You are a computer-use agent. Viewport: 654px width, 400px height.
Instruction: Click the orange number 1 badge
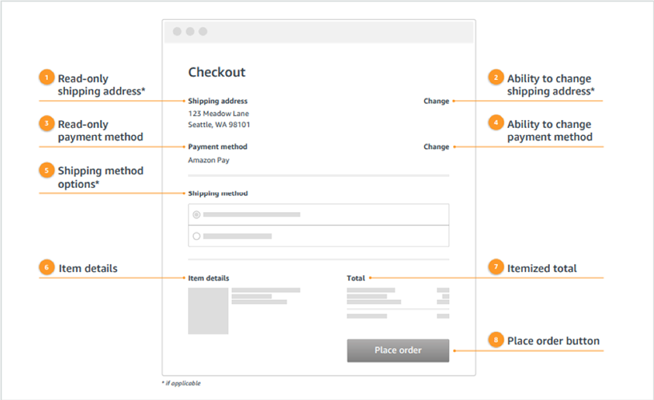[46, 78]
